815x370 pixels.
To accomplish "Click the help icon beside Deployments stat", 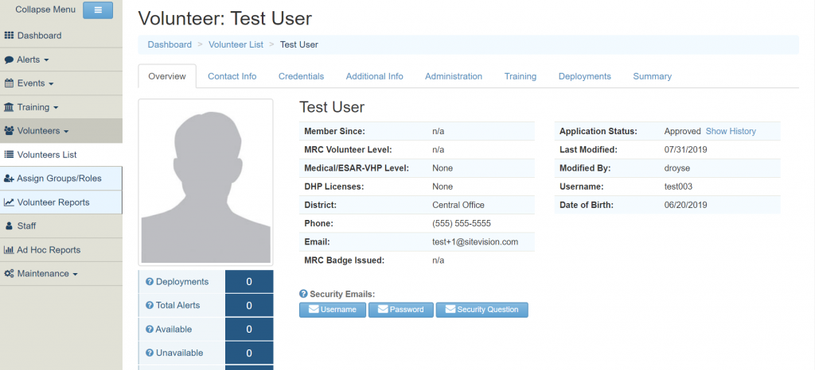I will point(150,282).
